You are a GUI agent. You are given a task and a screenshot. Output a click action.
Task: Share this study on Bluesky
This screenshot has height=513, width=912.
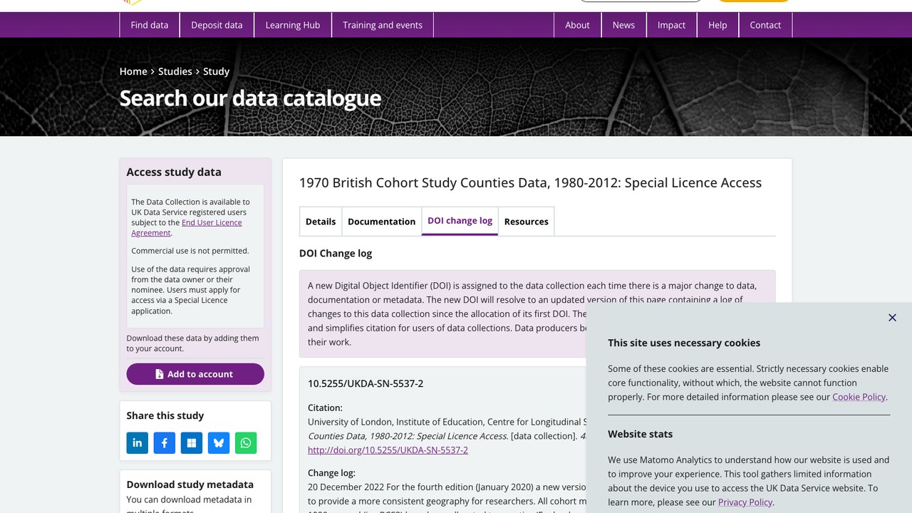(x=219, y=442)
